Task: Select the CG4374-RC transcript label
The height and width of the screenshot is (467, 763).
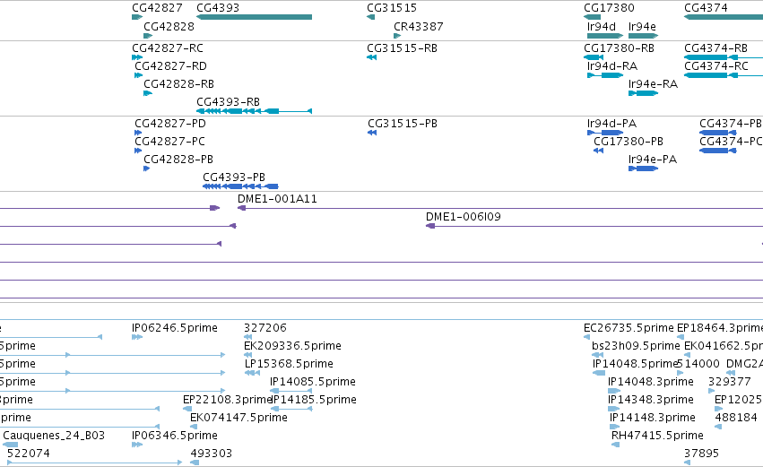Action: (x=716, y=65)
